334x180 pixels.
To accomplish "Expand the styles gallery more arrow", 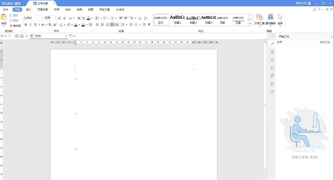I will tap(250, 24).
